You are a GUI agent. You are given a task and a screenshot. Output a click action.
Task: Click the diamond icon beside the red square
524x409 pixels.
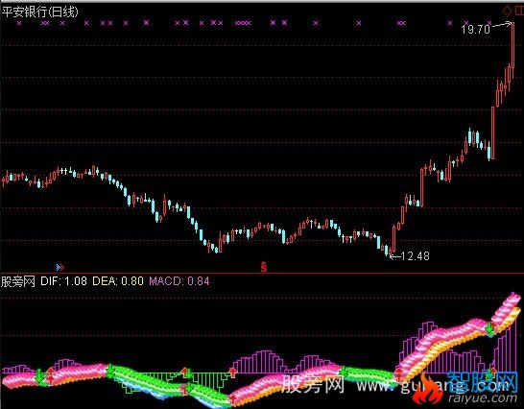tap(507, 12)
